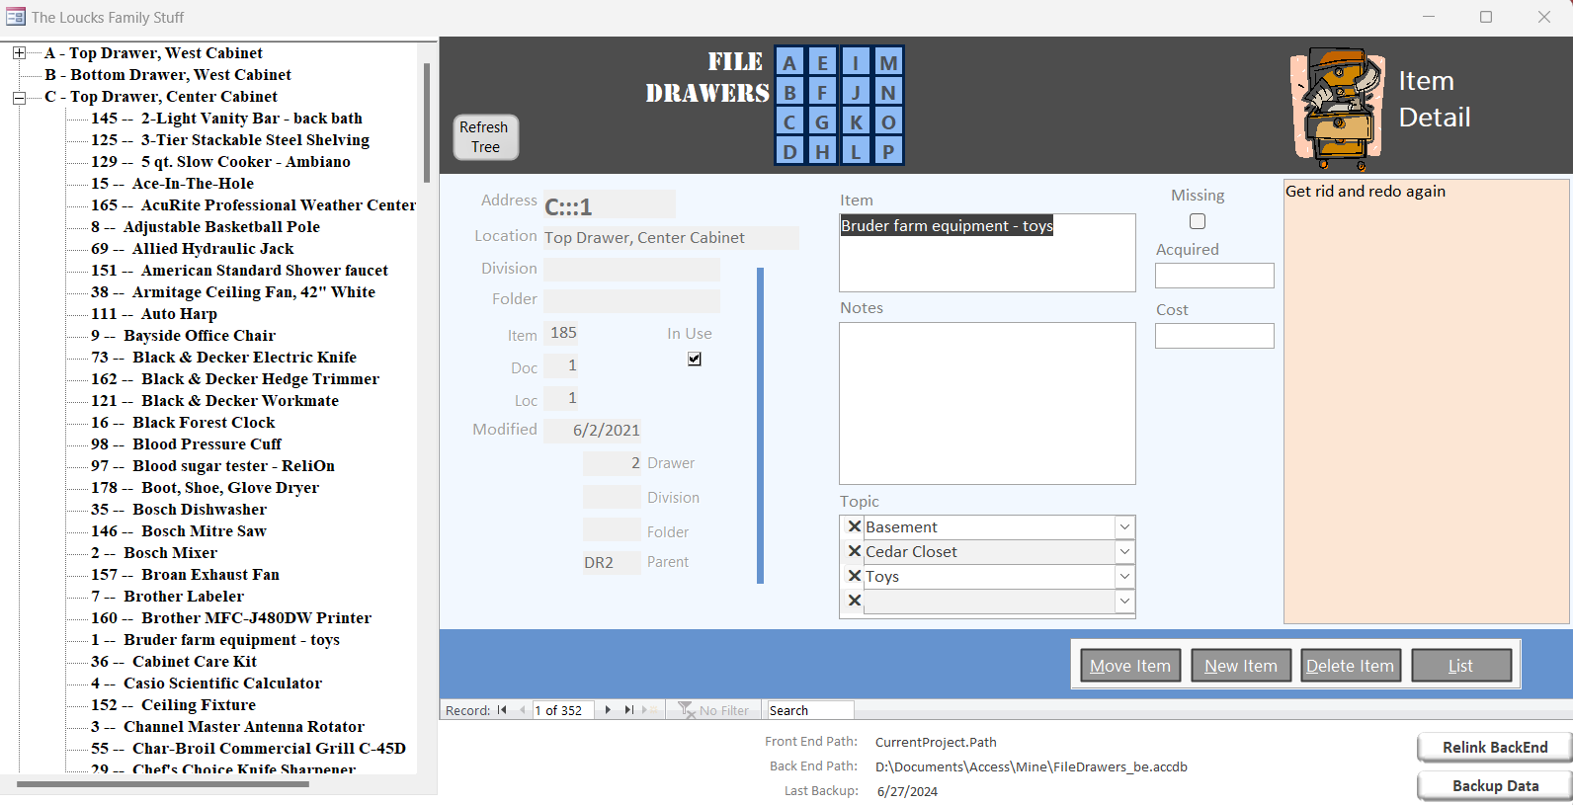Image resolution: width=1573 pixels, height=805 pixels.
Task: Select B - Bottom Drawer, West Cabinet
Action: click(168, 75)
